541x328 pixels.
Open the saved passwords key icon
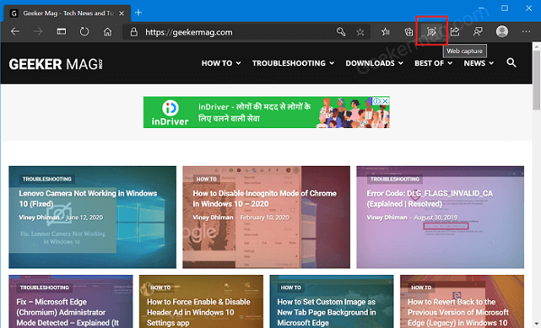point(341,32)
